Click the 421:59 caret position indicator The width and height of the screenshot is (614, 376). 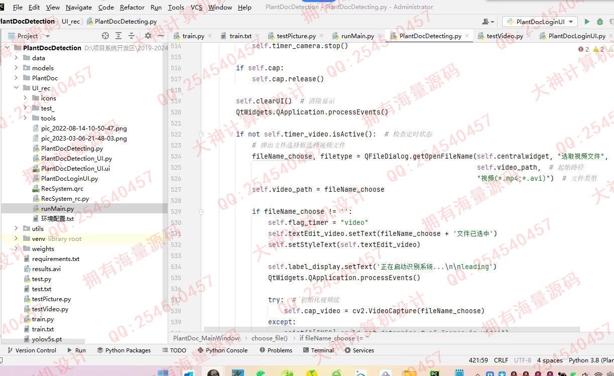point(478,360)
